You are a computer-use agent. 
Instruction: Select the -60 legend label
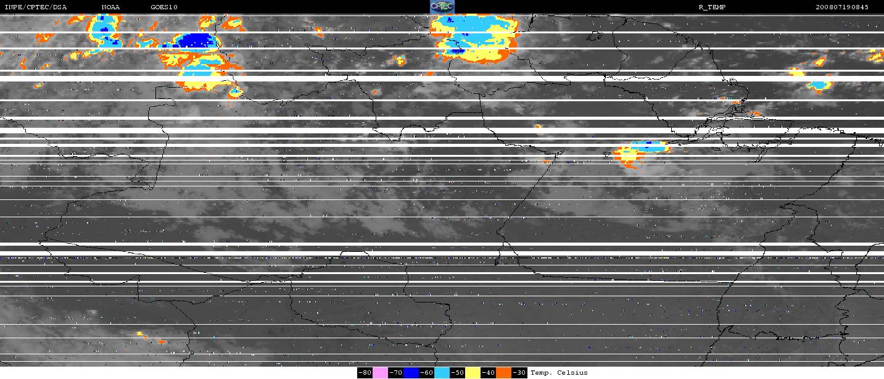coord(427,373)
